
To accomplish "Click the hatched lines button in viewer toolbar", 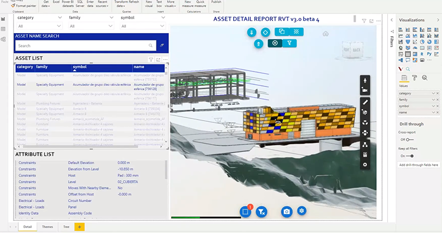I will 296,32.
